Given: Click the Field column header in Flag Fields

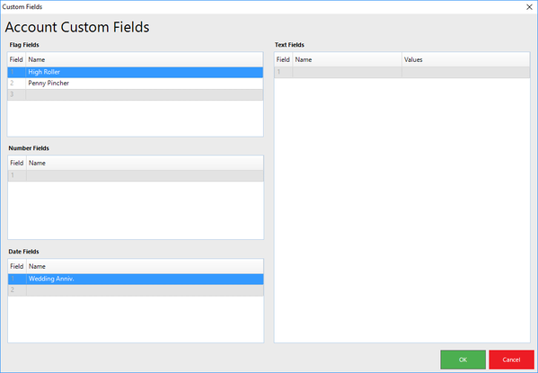Looking at the screenshot, I should coord(16,59).
